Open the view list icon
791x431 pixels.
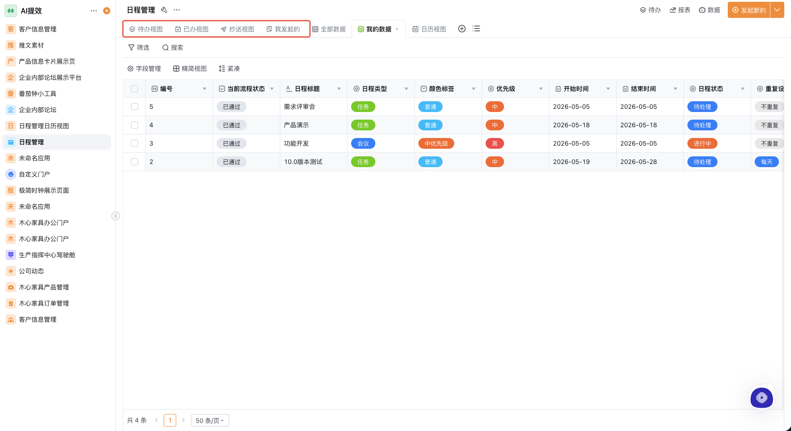pyautogui.click(x=476, y=29)
